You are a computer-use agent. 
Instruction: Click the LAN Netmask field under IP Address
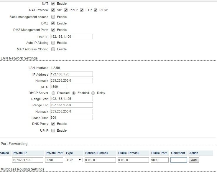point(71,80)
